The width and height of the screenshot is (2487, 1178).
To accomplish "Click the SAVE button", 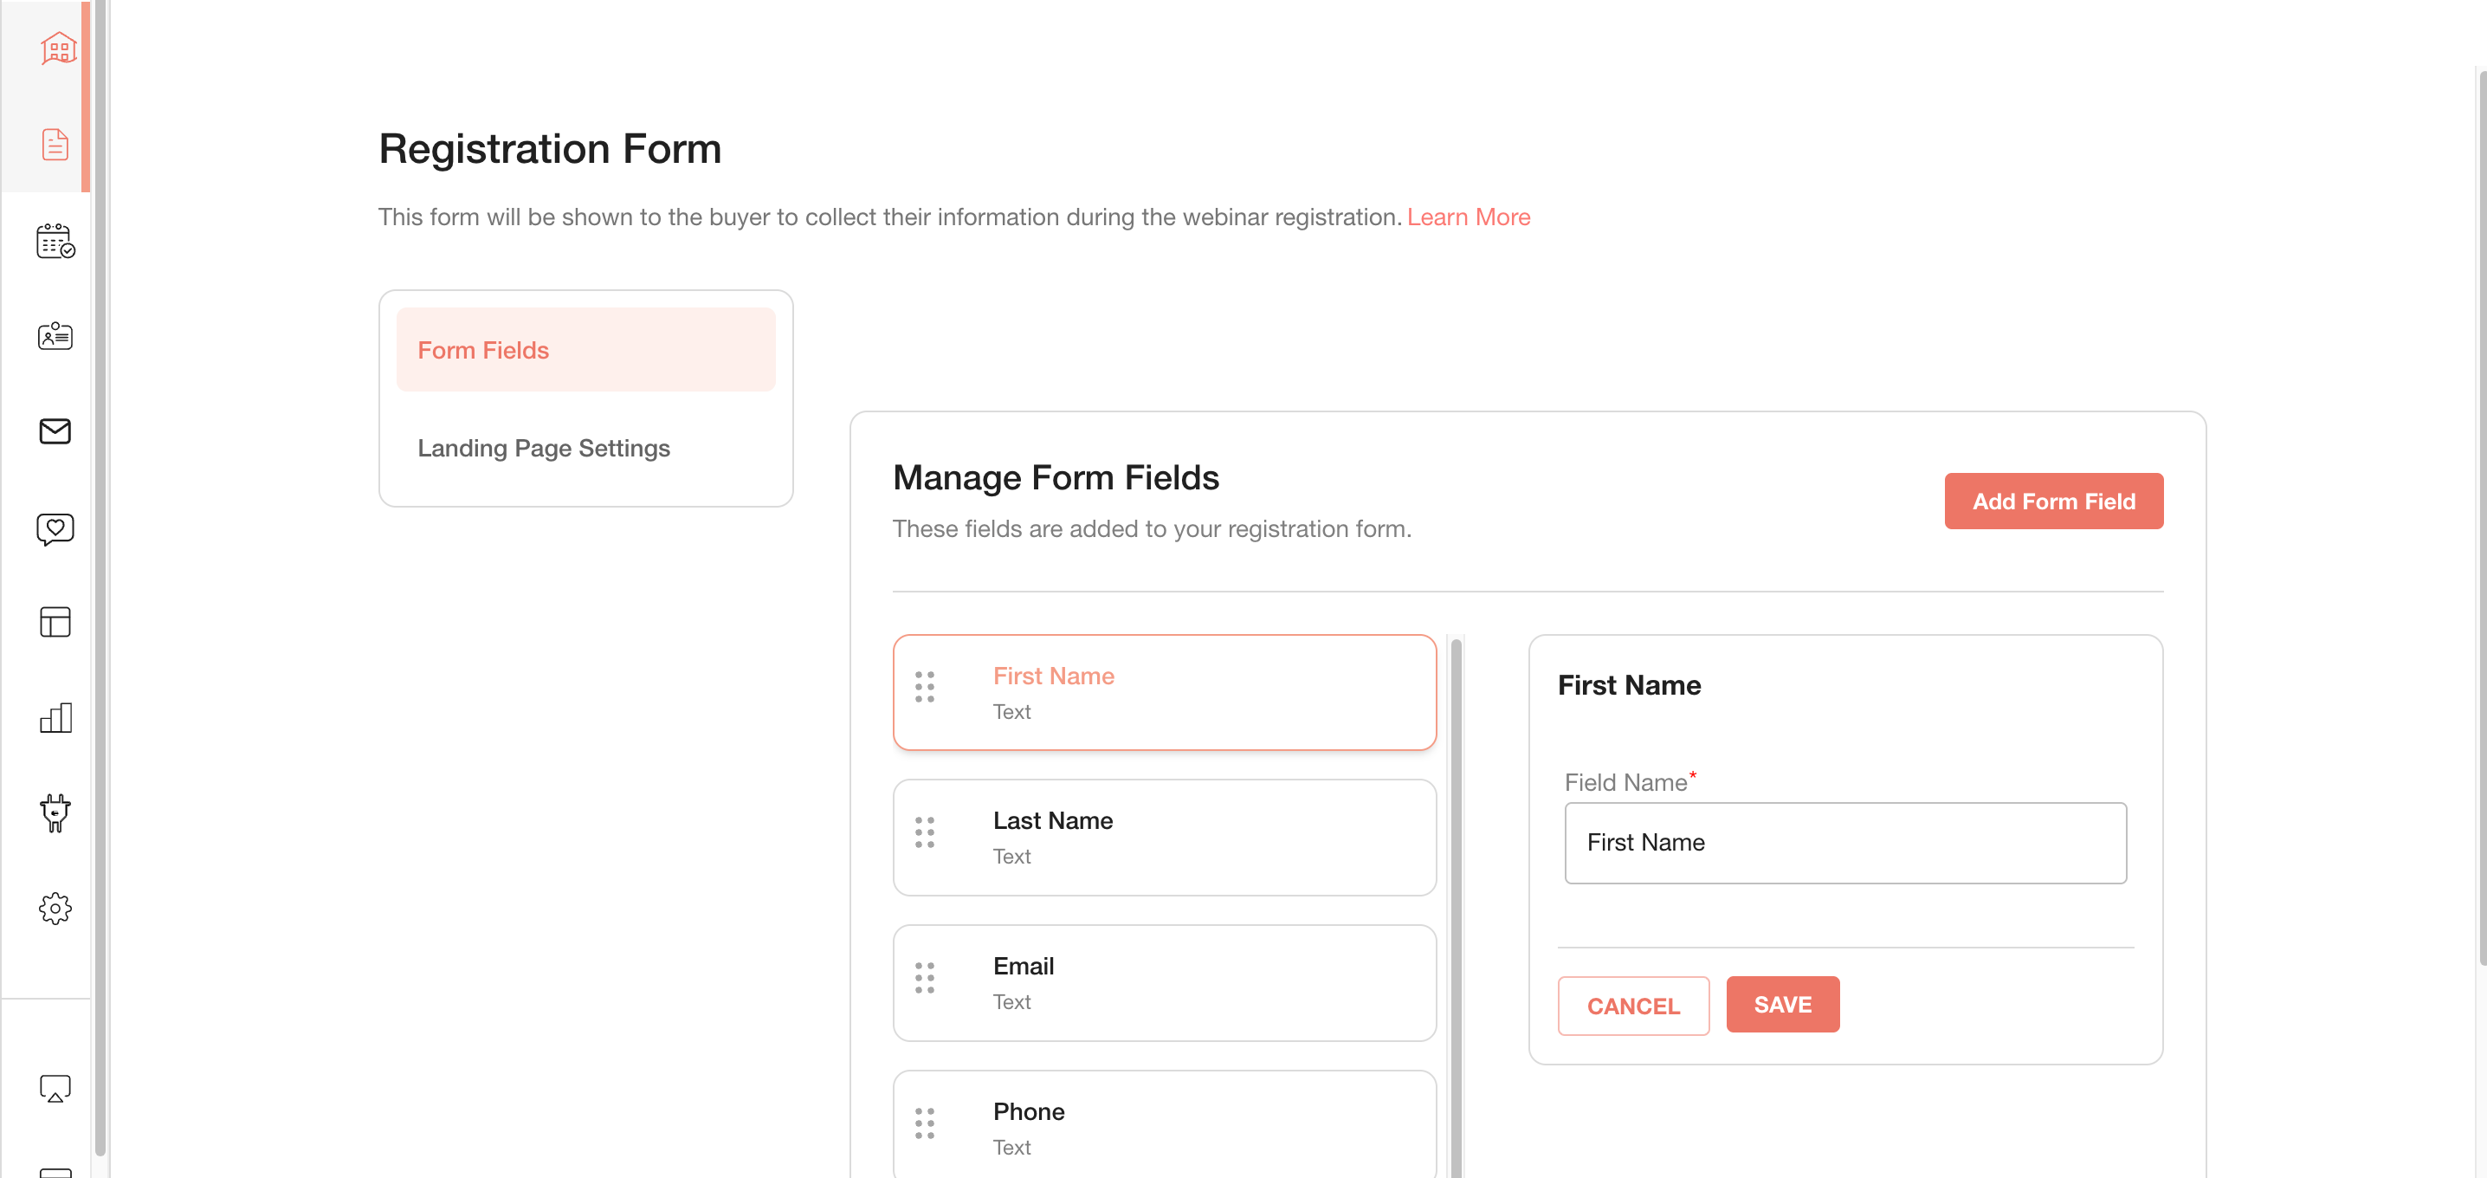I will pos(1781,1004).
